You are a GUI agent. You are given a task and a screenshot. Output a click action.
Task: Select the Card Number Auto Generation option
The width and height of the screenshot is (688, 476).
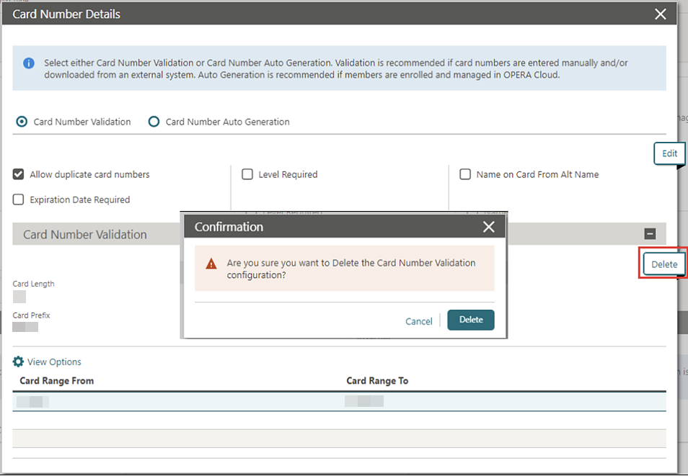pos(154,122)
